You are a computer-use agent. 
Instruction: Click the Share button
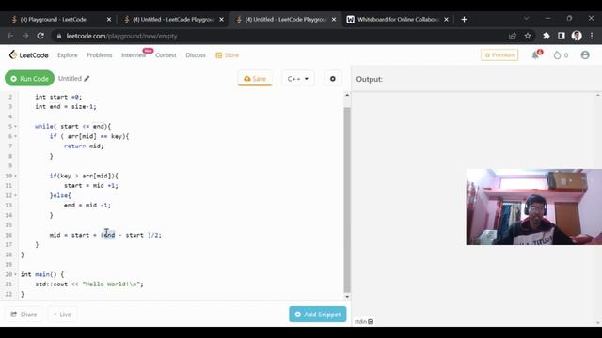pos(24,315)
